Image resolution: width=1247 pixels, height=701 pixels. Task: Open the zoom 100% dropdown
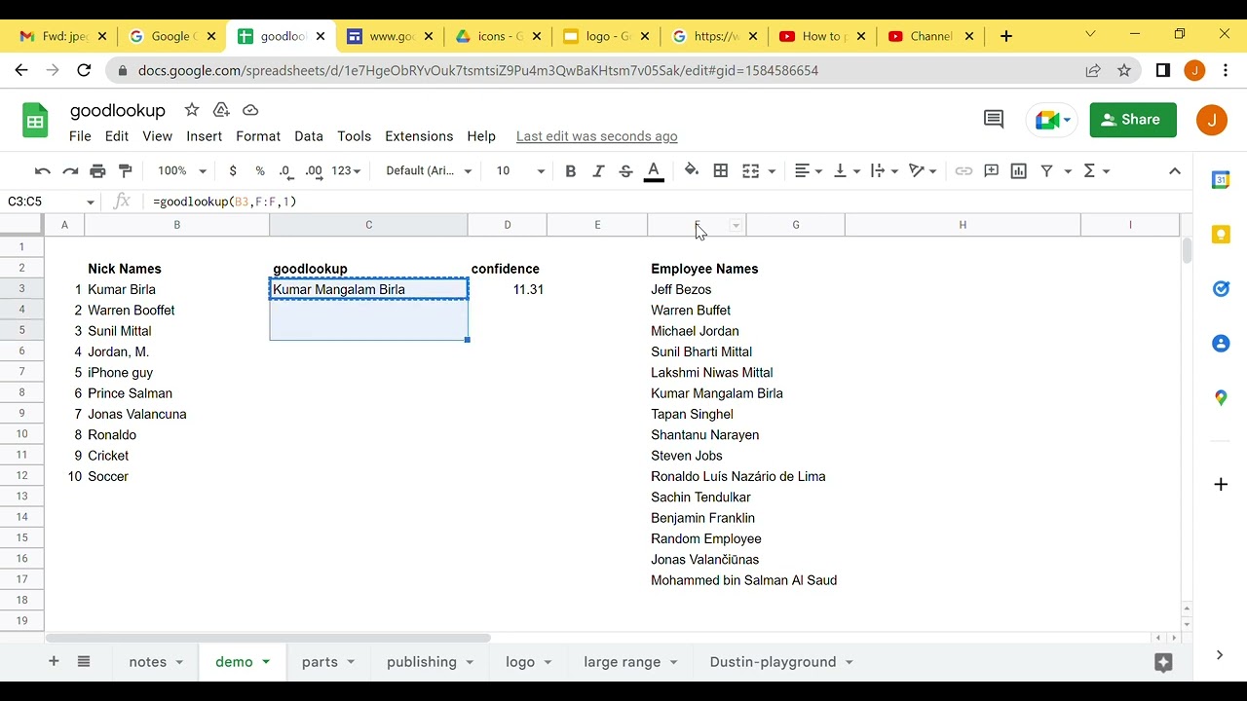pyautogui.click(x=182, y=170)
